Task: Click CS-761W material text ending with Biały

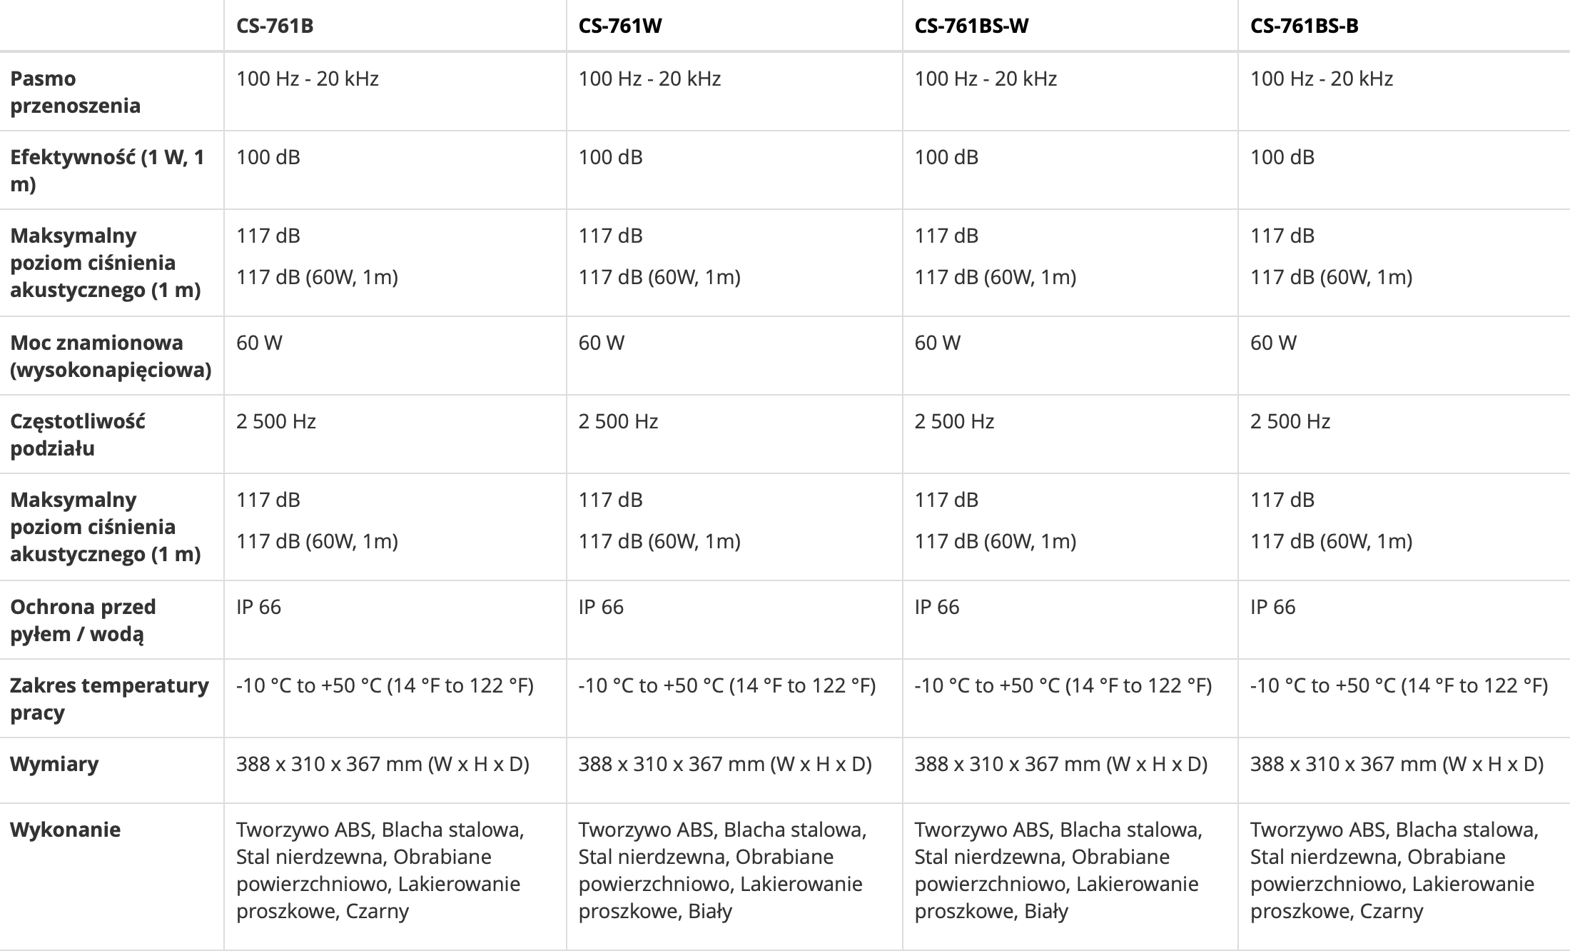Action: click(722, 870)
